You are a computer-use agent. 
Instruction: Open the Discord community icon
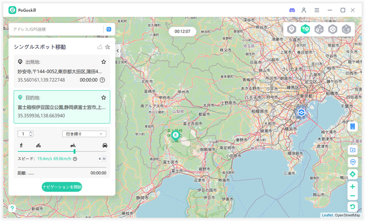tap(292, 10)
